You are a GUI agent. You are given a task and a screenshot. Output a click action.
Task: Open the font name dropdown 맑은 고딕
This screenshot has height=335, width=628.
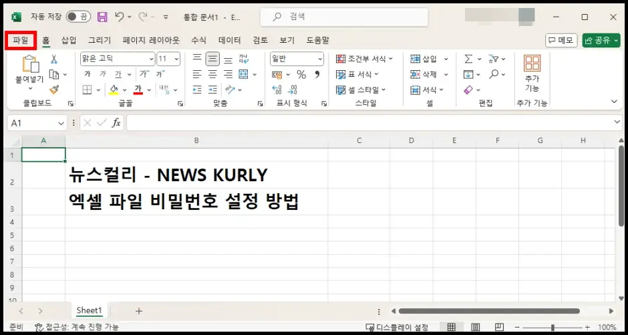pyautogui.click(x=117, y=59)
